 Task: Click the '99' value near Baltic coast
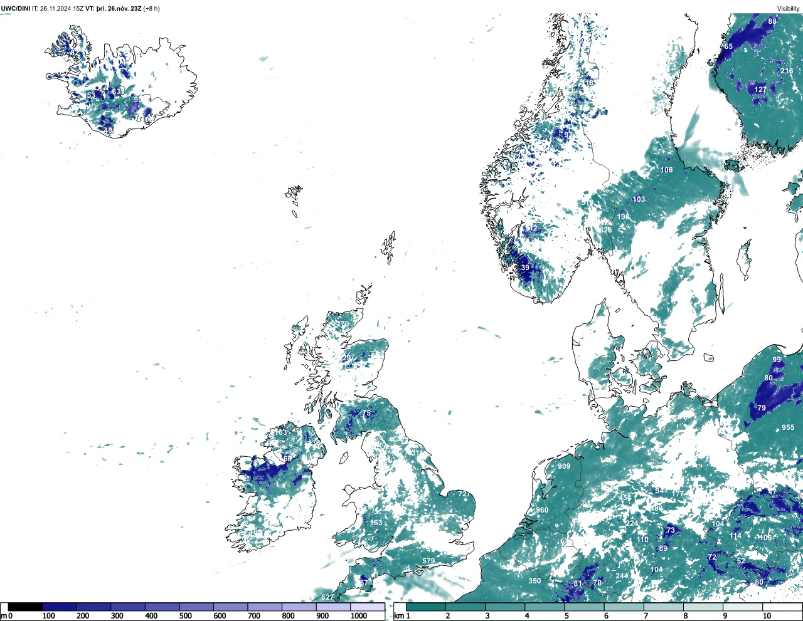[777, 360]
